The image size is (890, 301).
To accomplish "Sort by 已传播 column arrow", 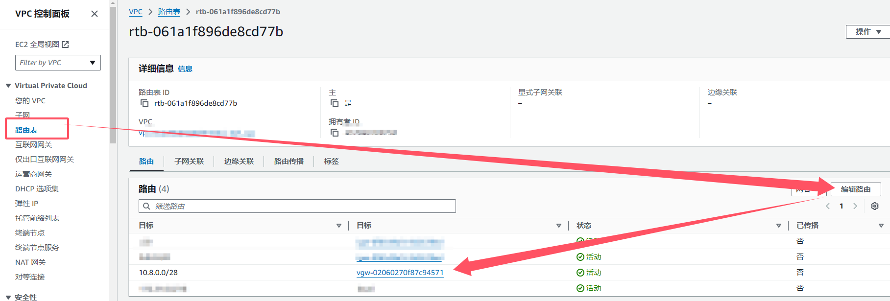I will coord(881,226).
